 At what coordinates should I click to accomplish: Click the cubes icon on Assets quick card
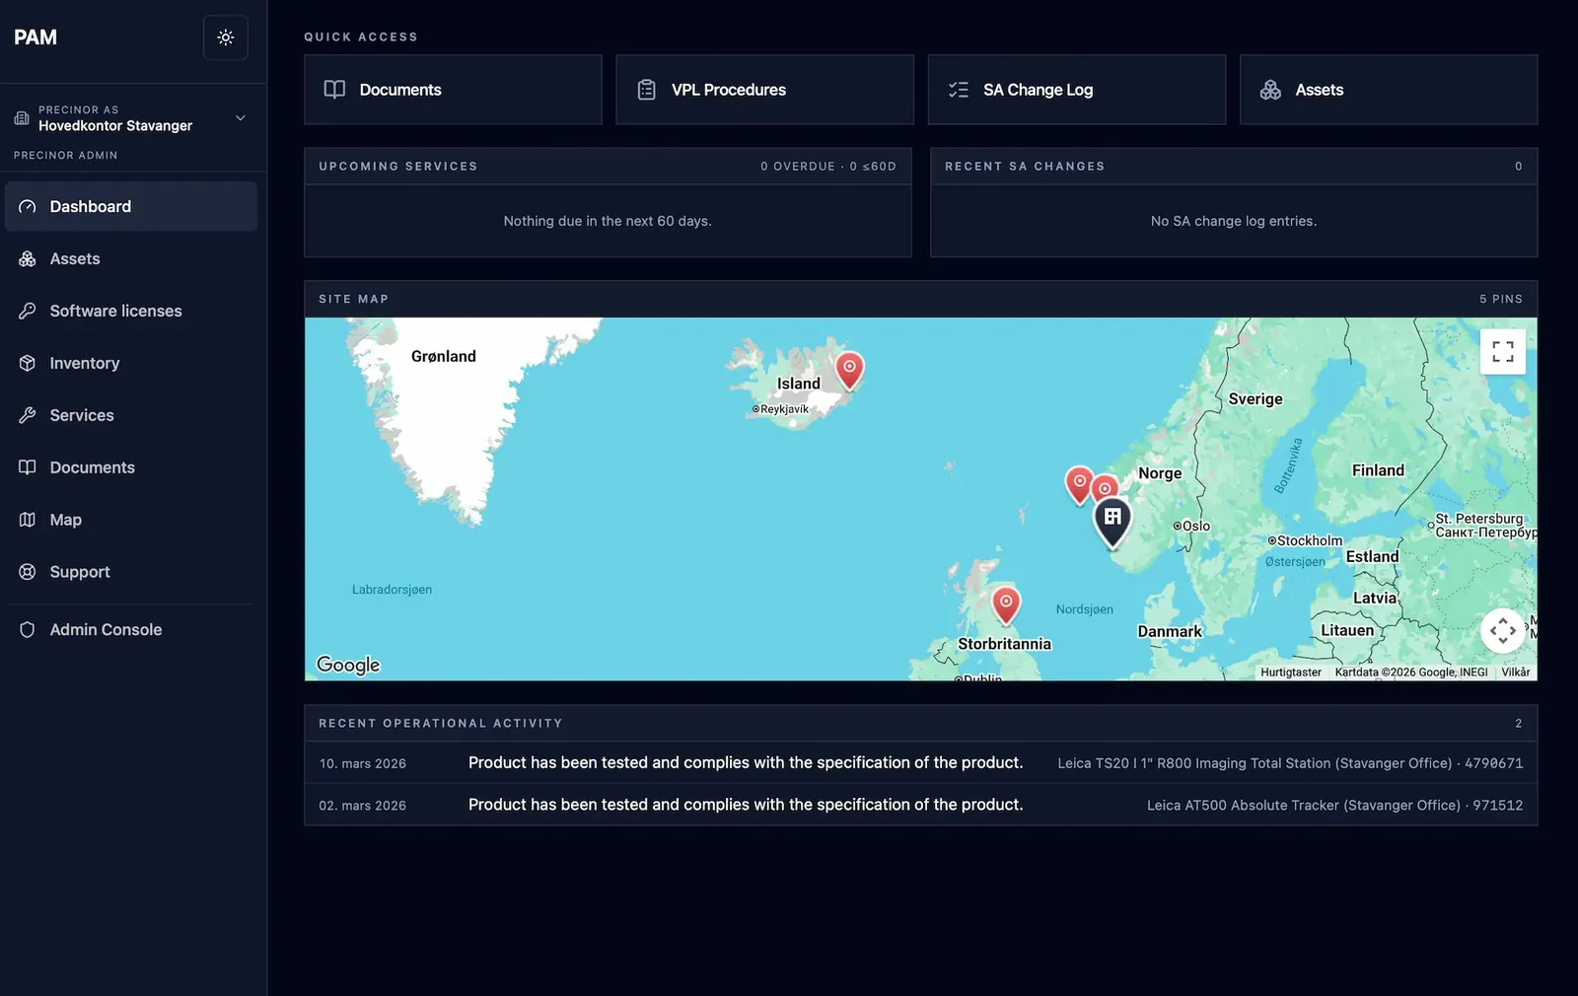[x=1270, y=90]
